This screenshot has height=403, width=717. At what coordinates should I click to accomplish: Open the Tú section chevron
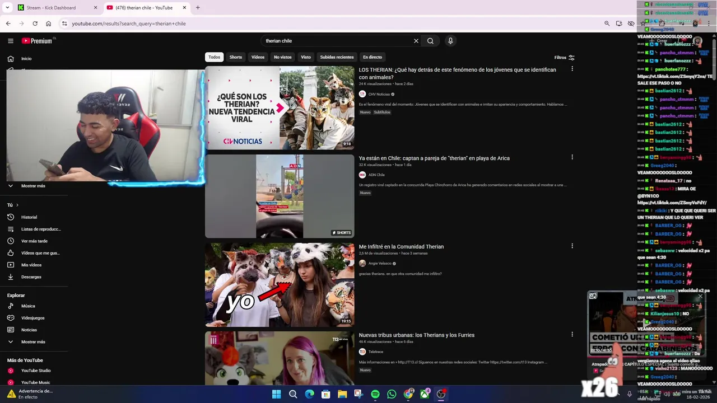[17, 205]
